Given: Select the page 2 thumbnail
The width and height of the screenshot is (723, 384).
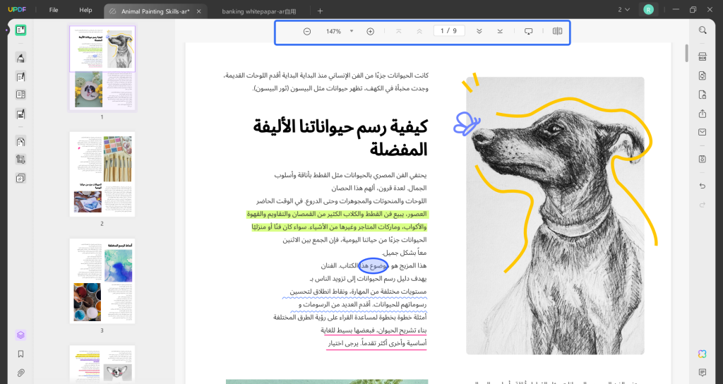Looking at the screenshot, I should coord(102,174).
